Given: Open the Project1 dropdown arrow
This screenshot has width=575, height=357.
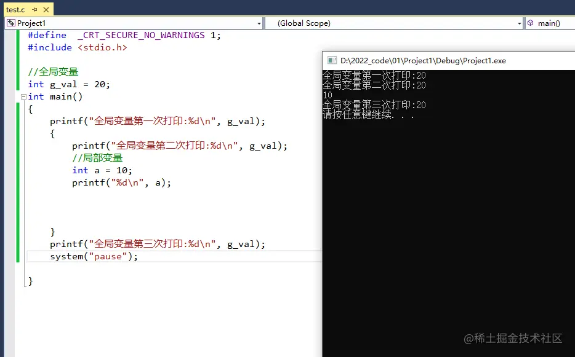Looking at the screenshot, I should pyautogui.click(x=259, y=23).
